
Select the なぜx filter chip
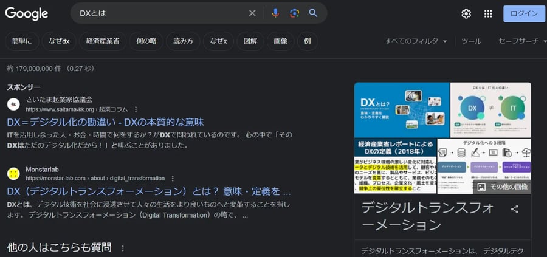(x=218, y=41)
